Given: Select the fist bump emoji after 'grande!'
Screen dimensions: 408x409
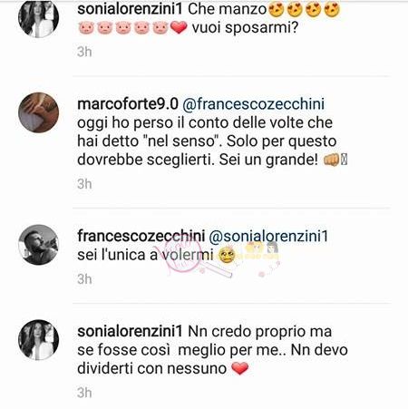Looking at the screenshot, I should pyautogui.click(x=332, y=160).
